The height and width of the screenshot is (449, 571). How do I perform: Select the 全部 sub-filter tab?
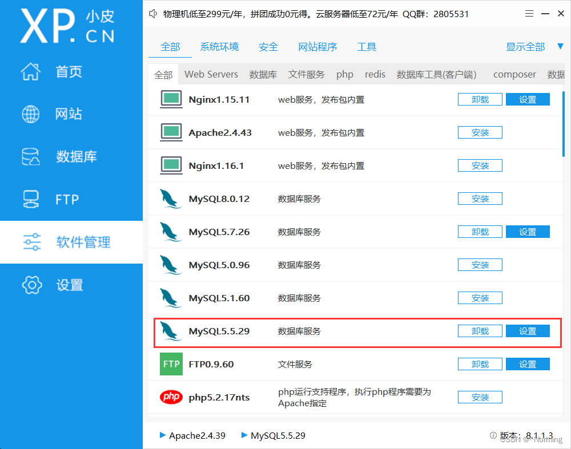163,75
